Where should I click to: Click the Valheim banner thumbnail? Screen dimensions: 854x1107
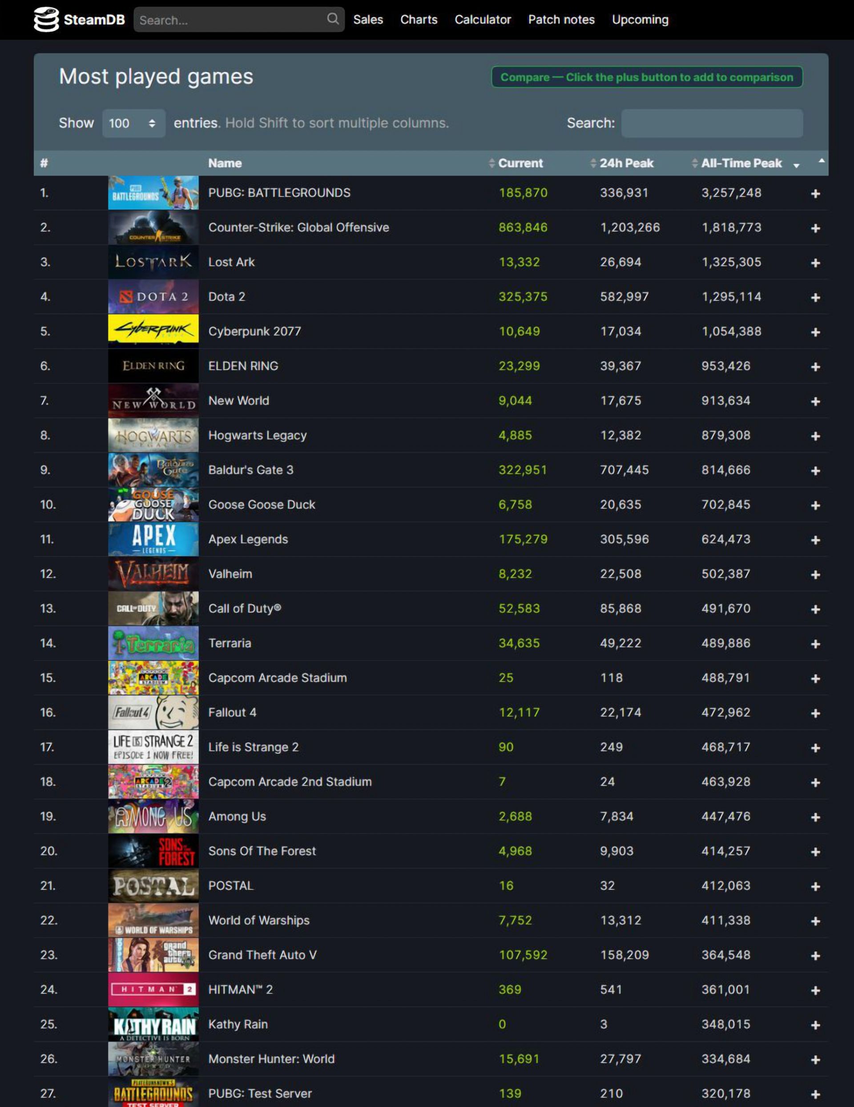point(153,574)
